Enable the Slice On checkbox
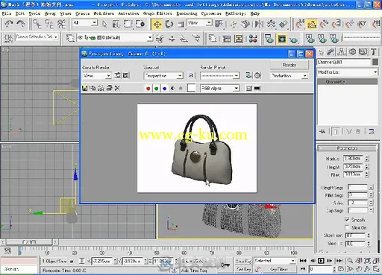 347,227
